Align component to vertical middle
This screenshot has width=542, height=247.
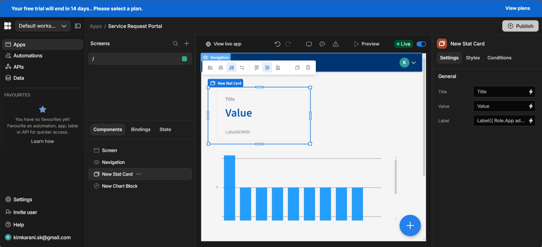267,68
